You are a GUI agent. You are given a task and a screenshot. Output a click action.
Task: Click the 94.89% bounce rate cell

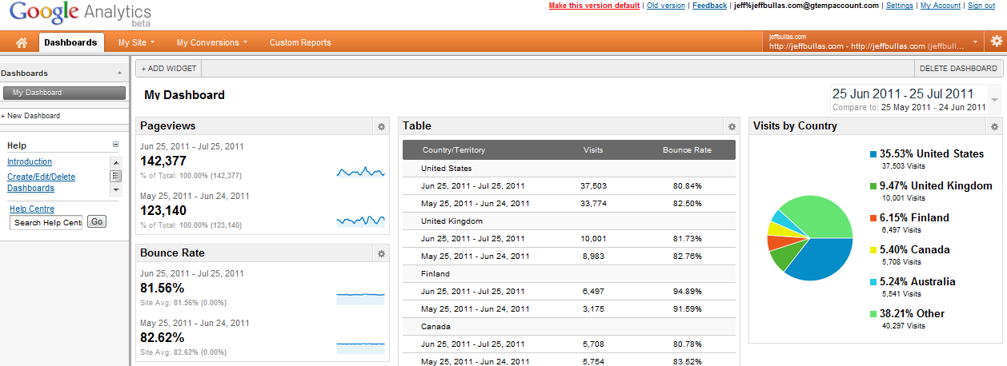[687, 291]
